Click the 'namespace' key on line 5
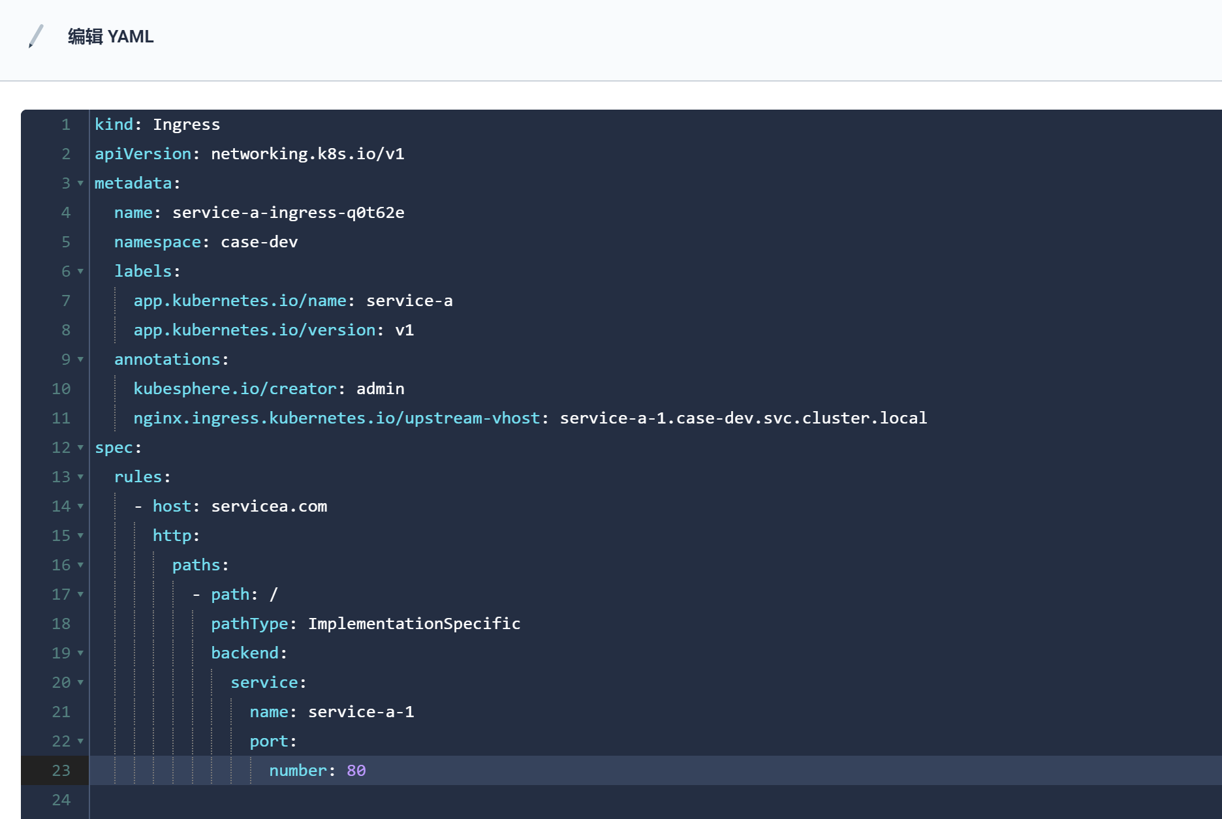The image size is (1222, 819). tap(157, 242)
